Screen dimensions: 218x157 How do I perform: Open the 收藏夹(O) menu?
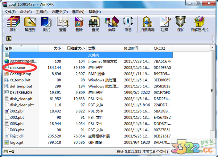click(60, 12)
